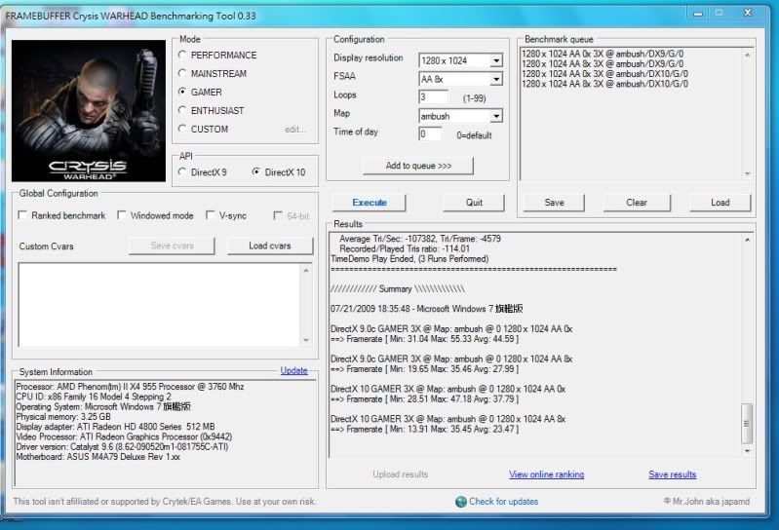Viewport: 779px width, 530px height.
Task: Open Display resolution dropdown
Action: tap(496, 60)
